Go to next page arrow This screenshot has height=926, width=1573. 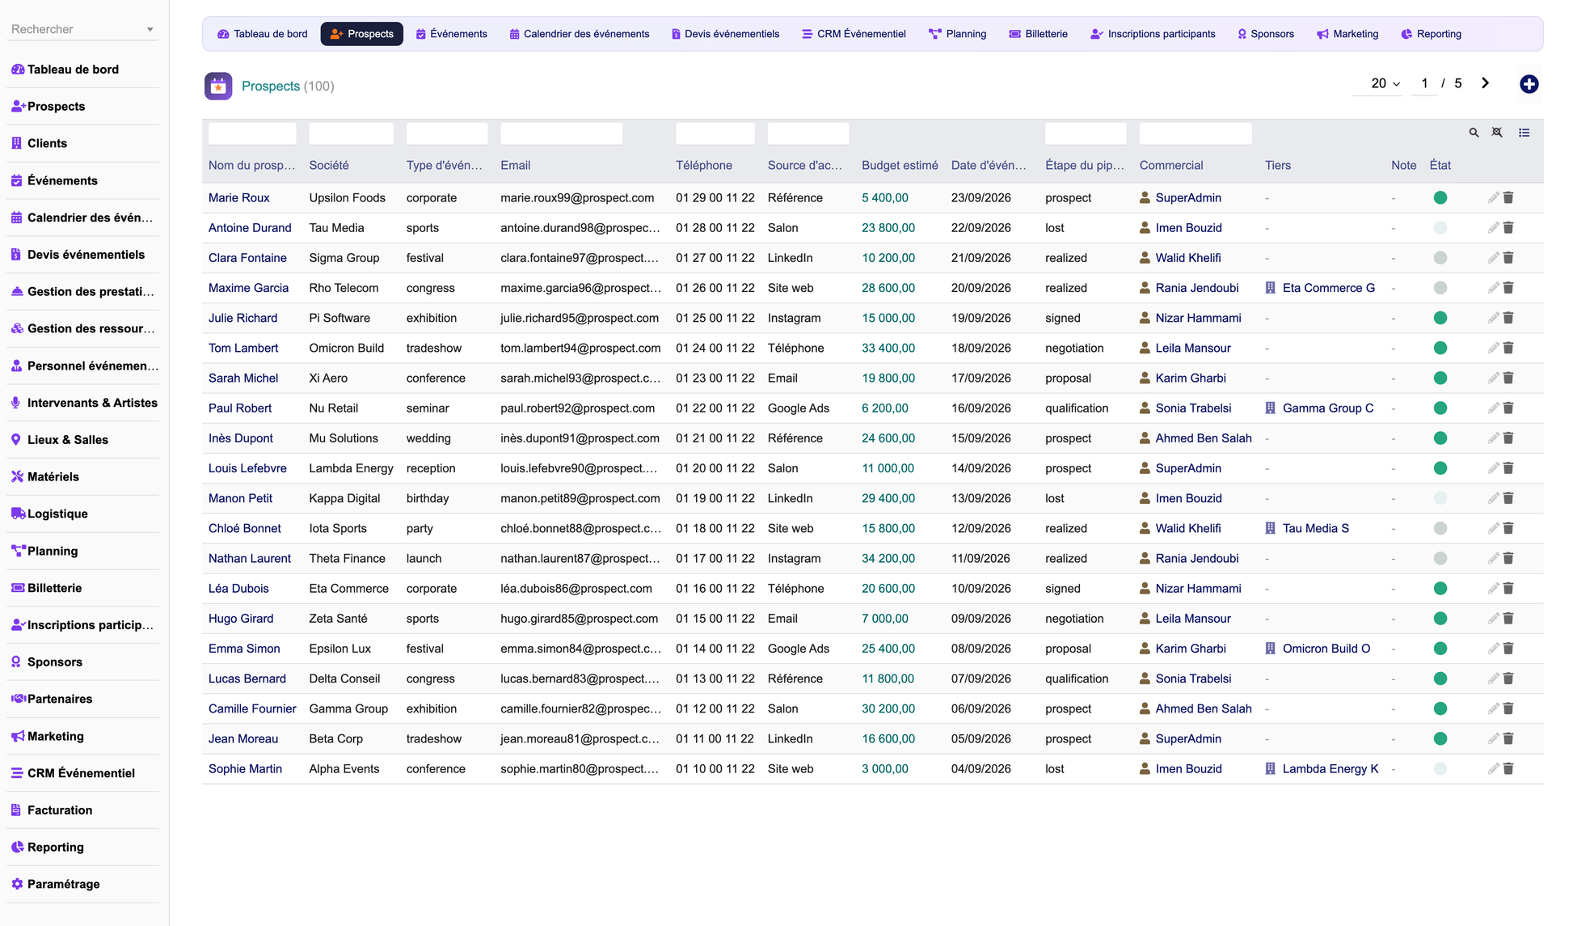point(1485,83)
